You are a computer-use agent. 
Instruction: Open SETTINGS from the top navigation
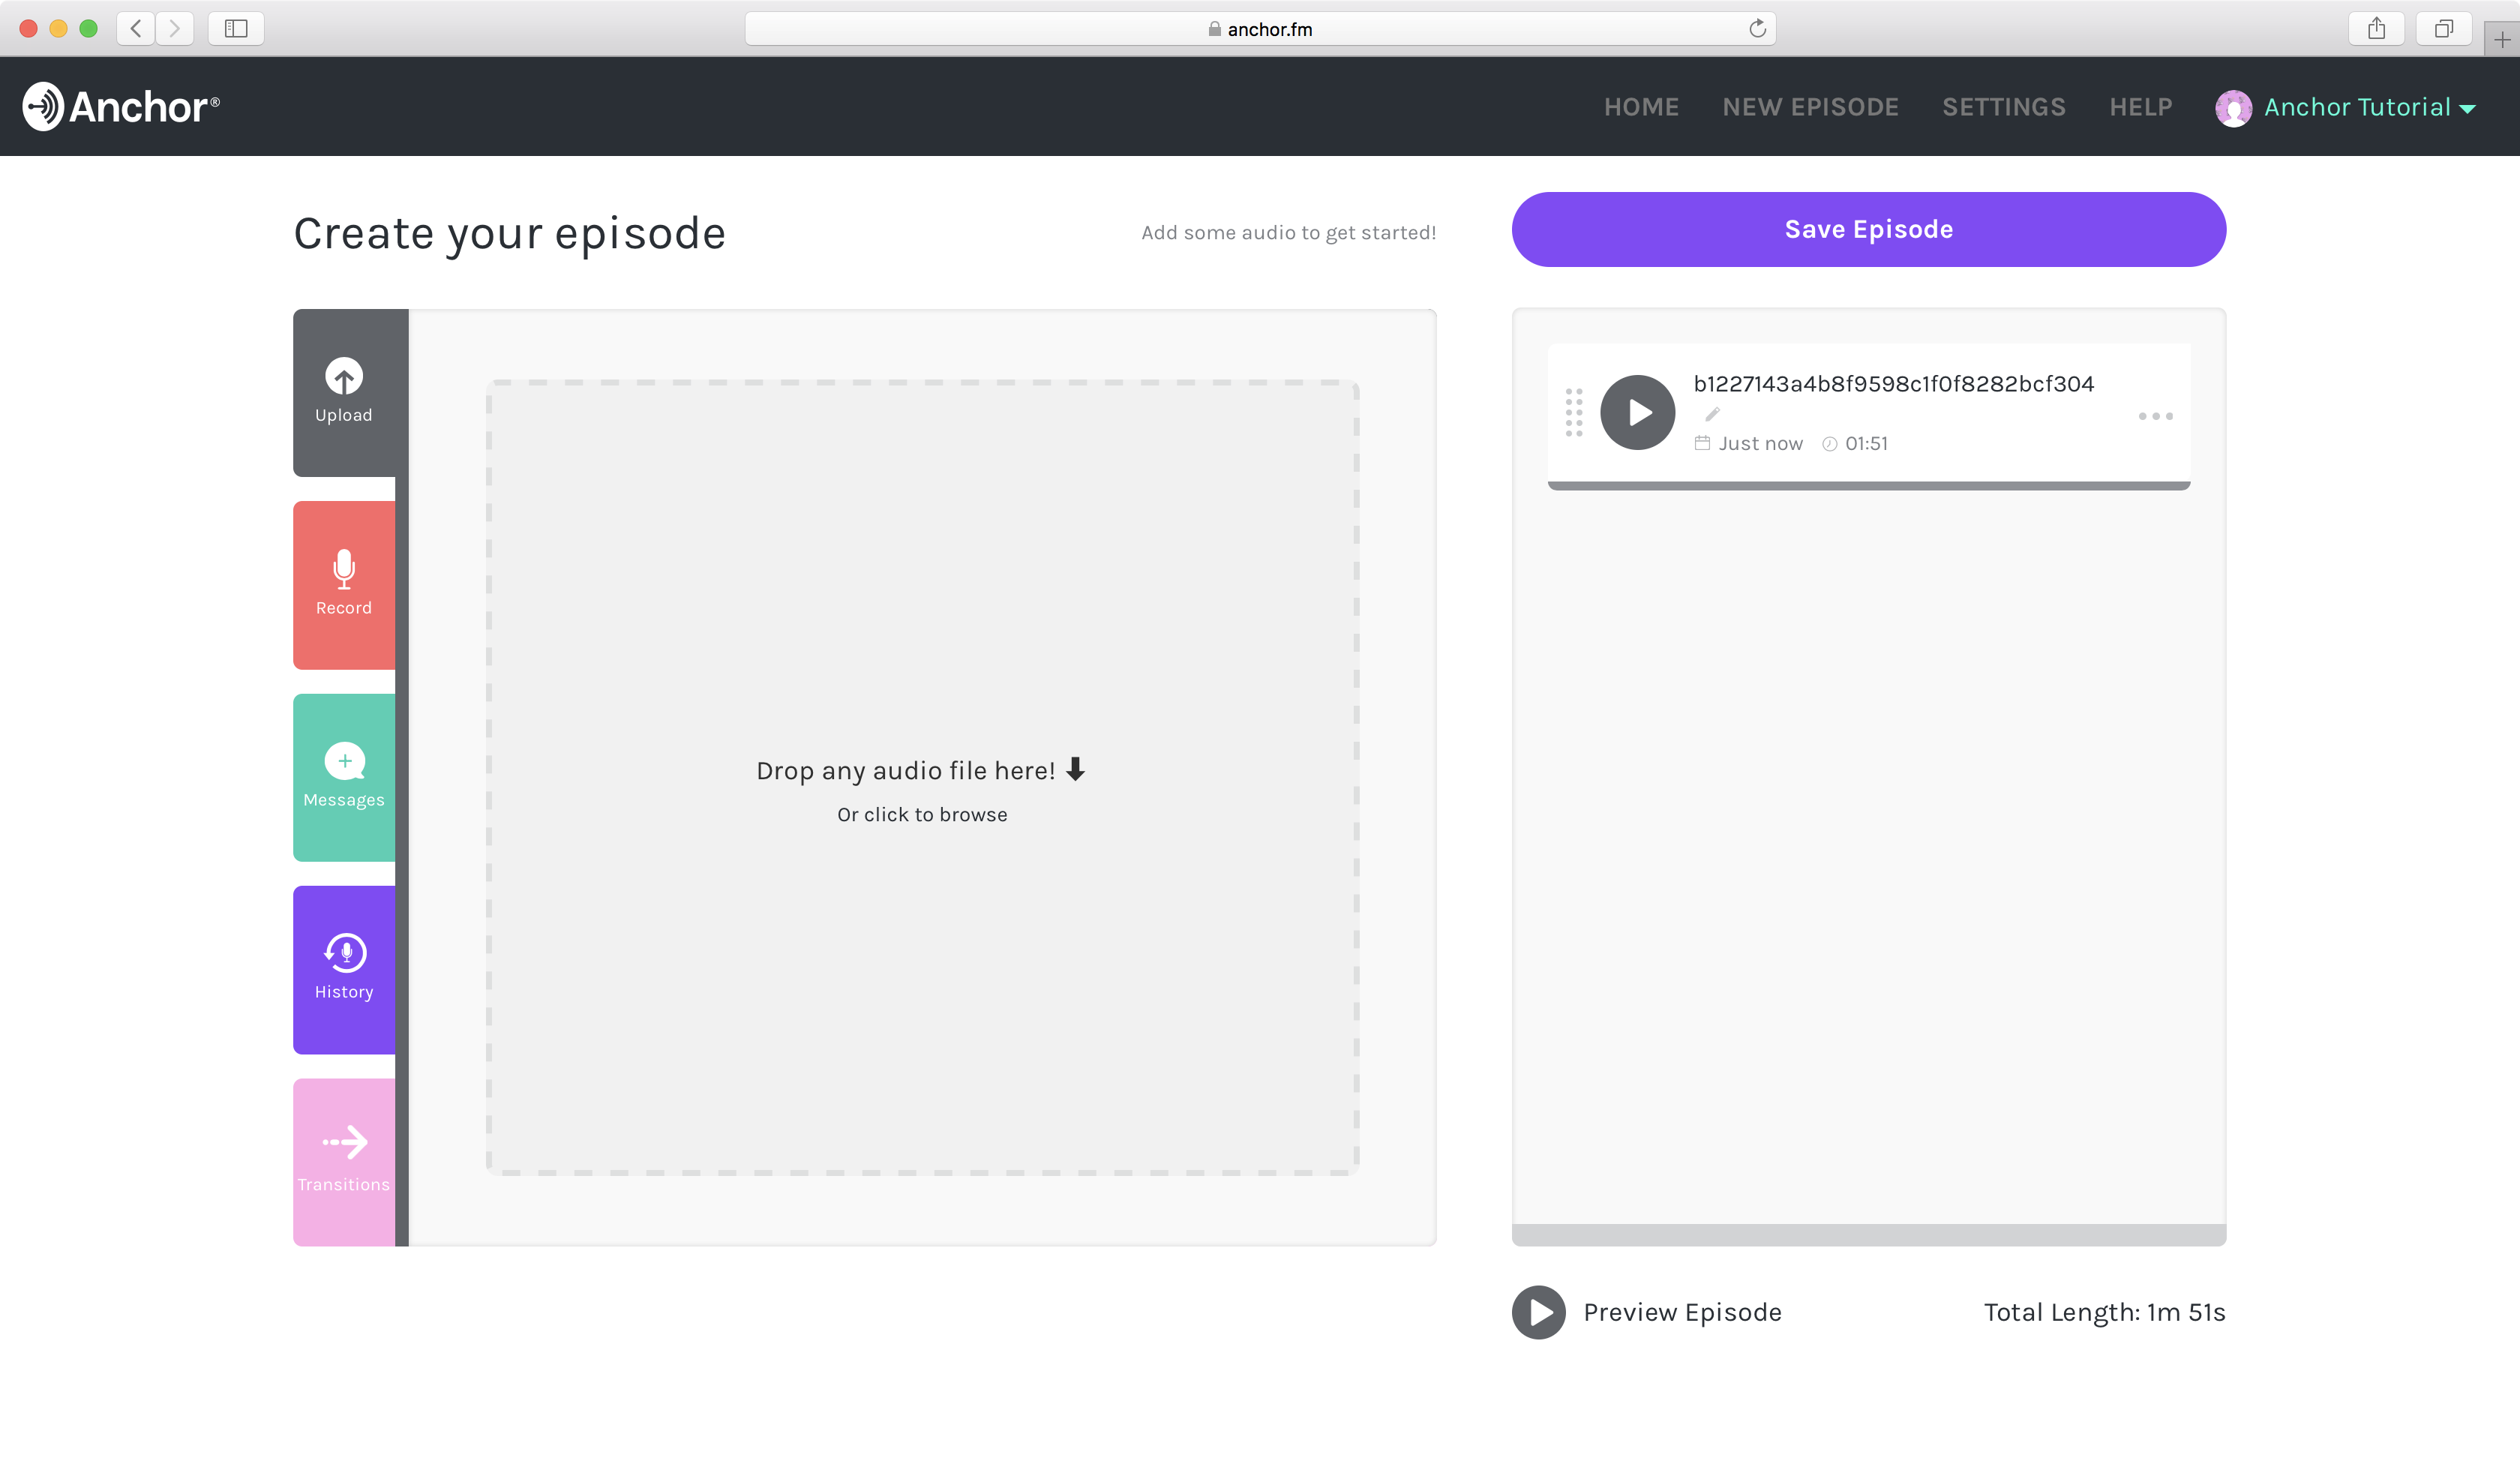point(2003,107)
